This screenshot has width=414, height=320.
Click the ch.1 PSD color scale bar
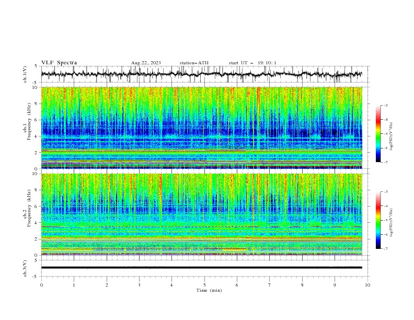pos(378,134)
